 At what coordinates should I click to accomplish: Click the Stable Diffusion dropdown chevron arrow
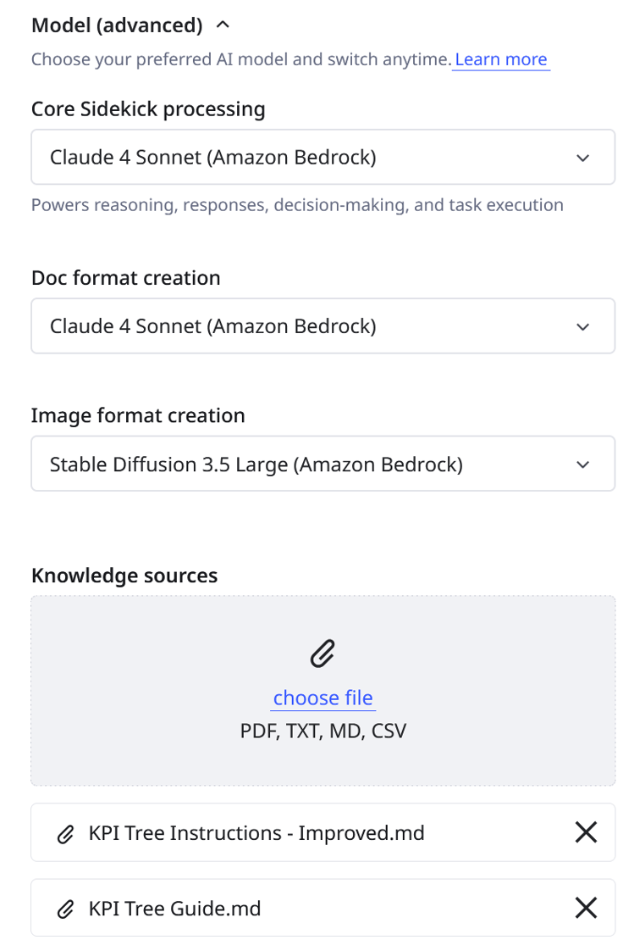click(582, 464)
